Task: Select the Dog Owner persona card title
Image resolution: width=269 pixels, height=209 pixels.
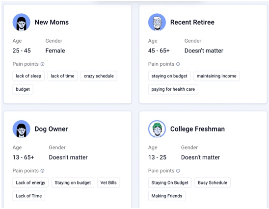Action: [x=51, y=129]
